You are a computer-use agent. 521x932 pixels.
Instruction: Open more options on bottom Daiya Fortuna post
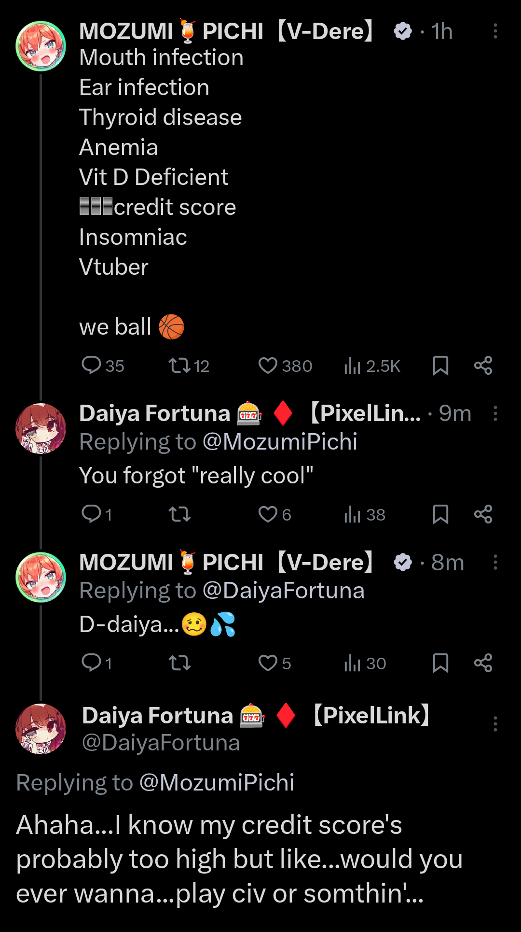point(495,724)
